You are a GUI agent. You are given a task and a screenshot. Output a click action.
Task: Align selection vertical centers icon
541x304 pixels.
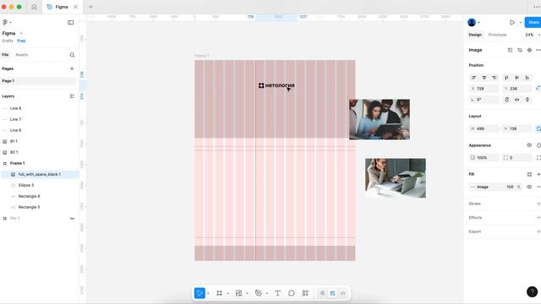[516, 78]
